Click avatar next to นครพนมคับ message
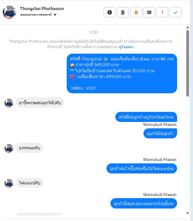This screenshot has height=221, width=193. tap(9, 148)
